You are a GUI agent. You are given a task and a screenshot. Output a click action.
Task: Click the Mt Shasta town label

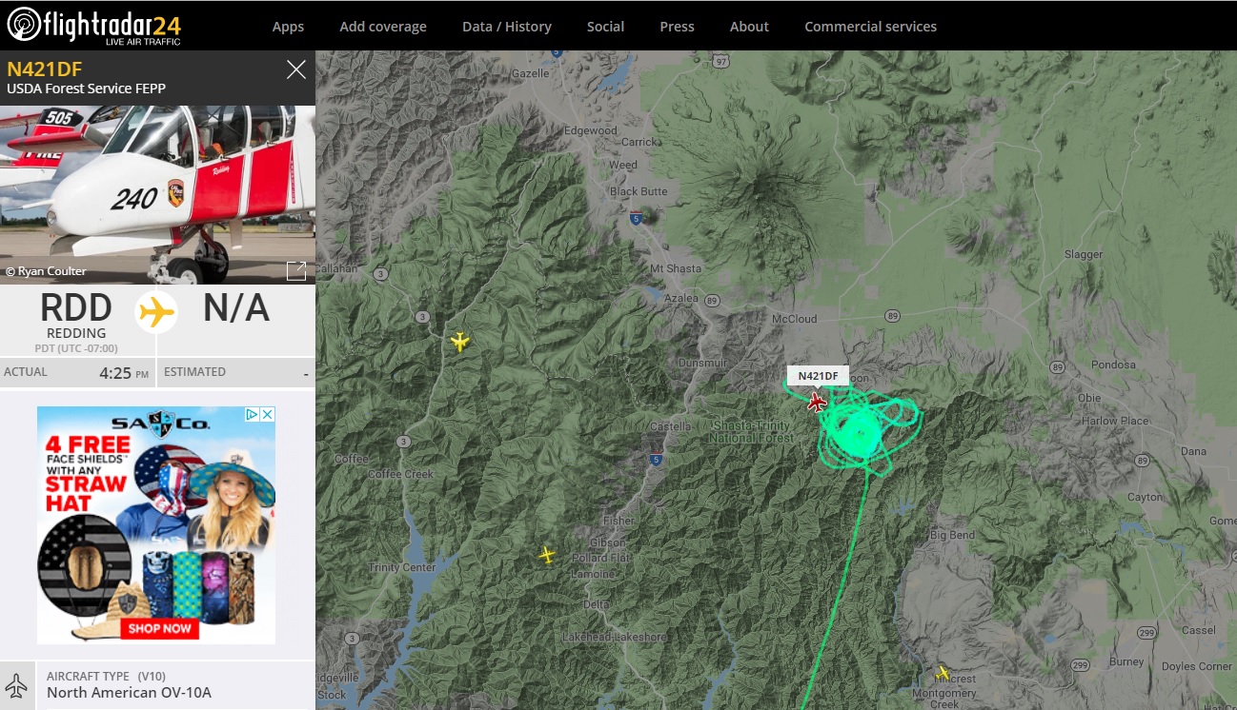[676, 268]
